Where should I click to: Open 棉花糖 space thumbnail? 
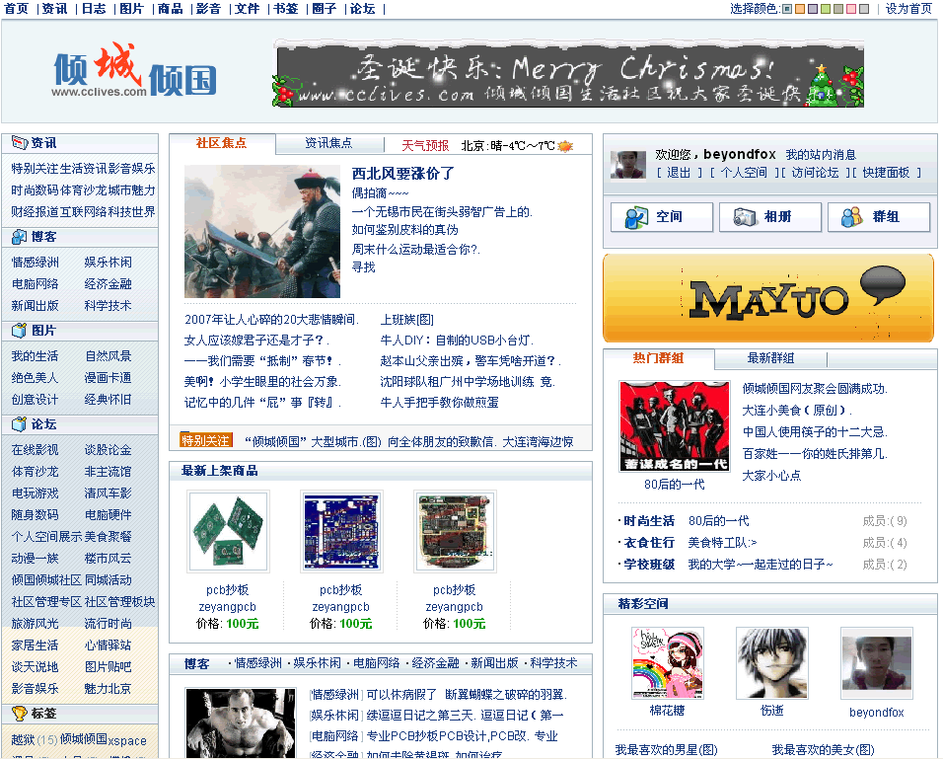tap(668, 663)
